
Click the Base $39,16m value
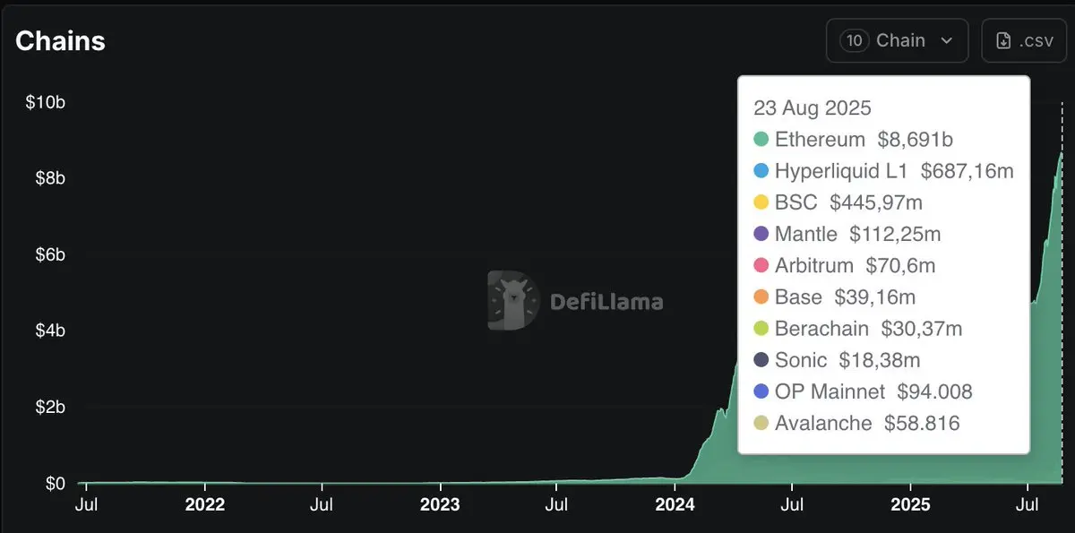click(875, 297)
